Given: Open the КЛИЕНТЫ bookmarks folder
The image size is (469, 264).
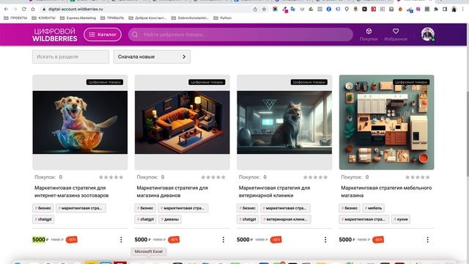Looking at the screenshot, I should pos(44,18).
